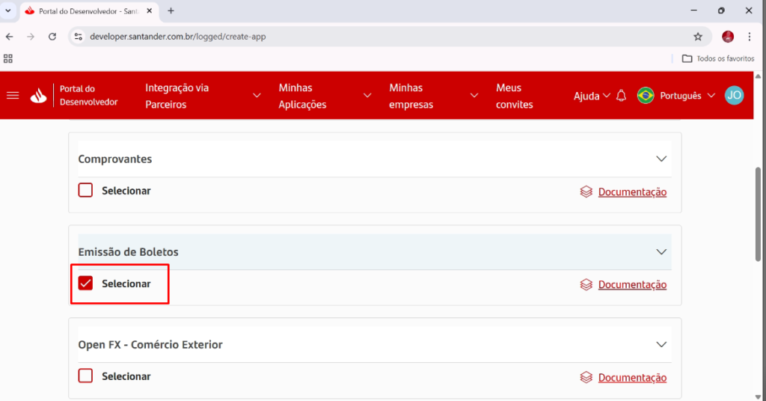Image resolution: width=766 pixels, height=401 pixels.
Task: Click the Santander flame logo
Action: point(38,96)
